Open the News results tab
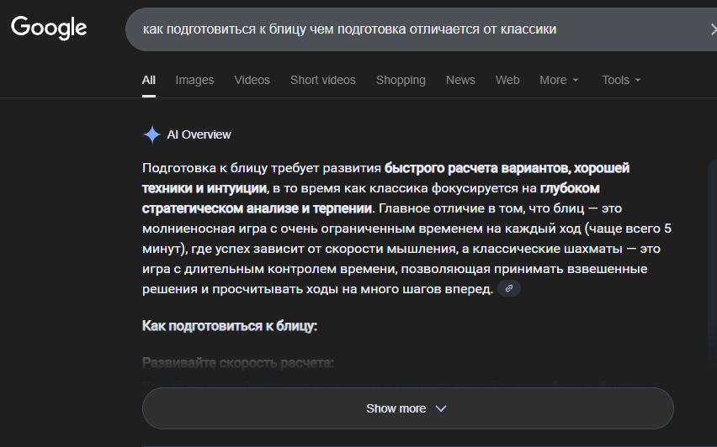Screen dimensions: 717x447 tap(460, 80)
